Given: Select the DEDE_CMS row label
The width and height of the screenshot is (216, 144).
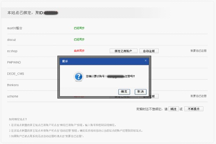Looking at the screenshot, I should [x=16, y=74].
